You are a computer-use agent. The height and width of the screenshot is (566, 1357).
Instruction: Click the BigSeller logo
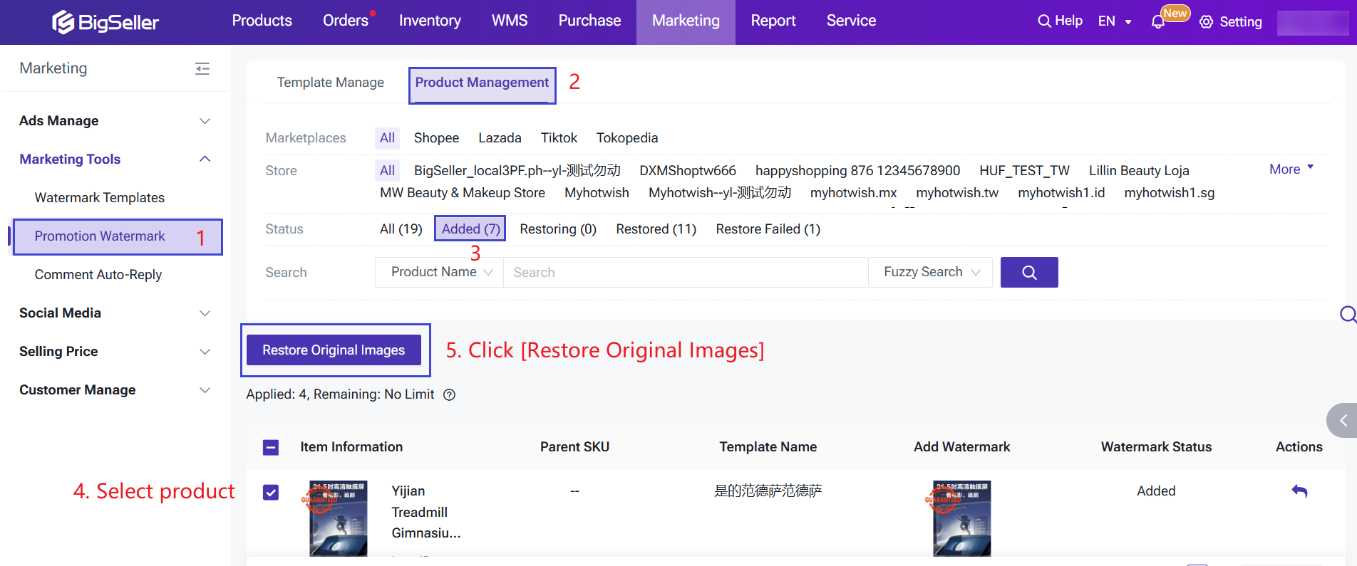pos(105,22)
